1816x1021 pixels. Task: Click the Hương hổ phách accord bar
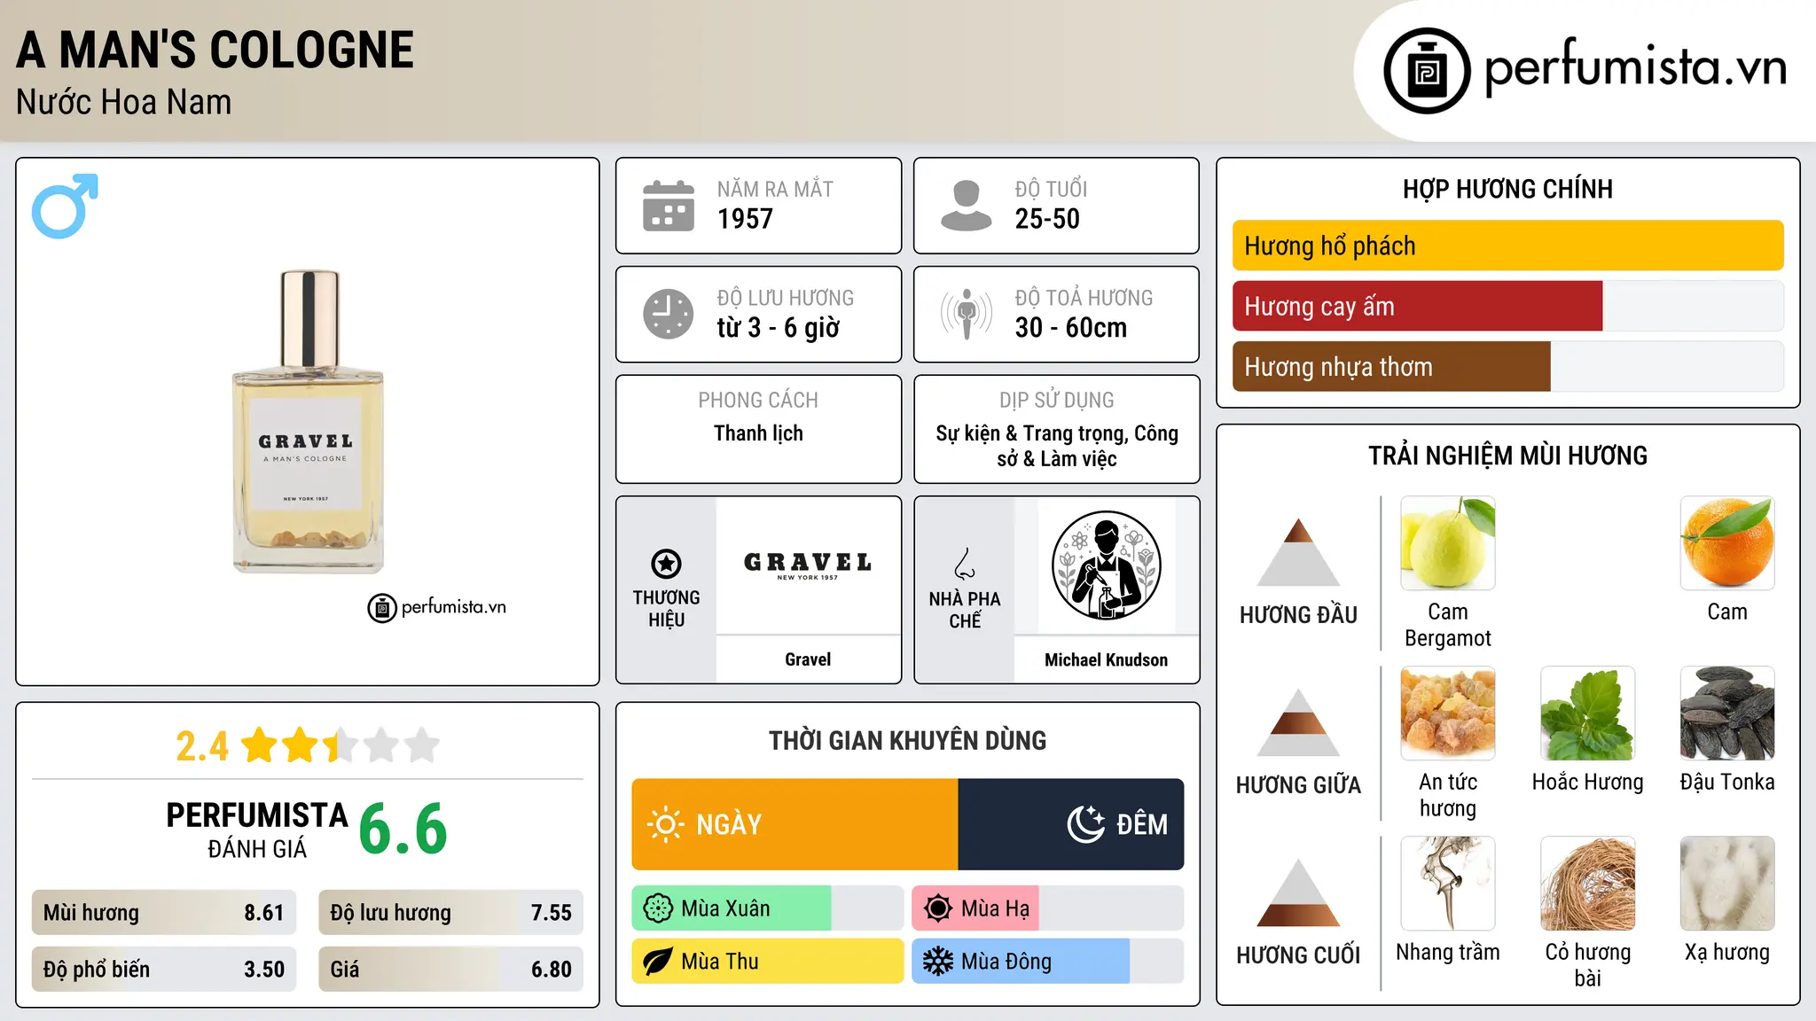(x=1507, y=246)
